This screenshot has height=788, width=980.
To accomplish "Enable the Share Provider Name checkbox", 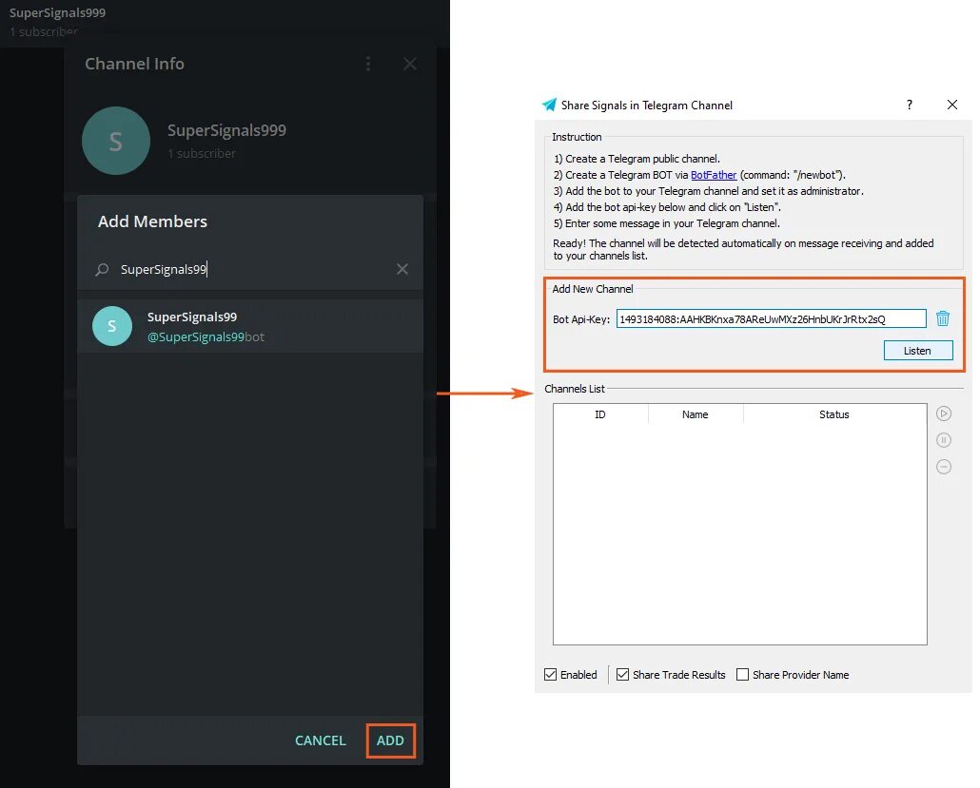I will 742,674.
